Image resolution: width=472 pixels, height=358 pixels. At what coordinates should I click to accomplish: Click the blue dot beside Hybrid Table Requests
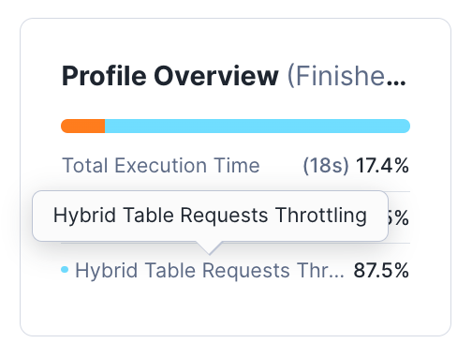[65, 270]
